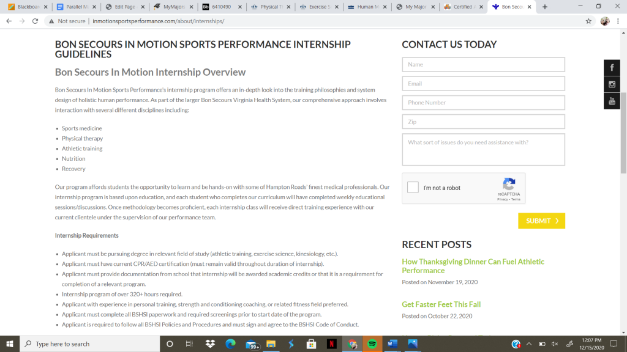Show hidden system tray icons
The width and height of the screenshot is (627, 352).
coord(529,343)
